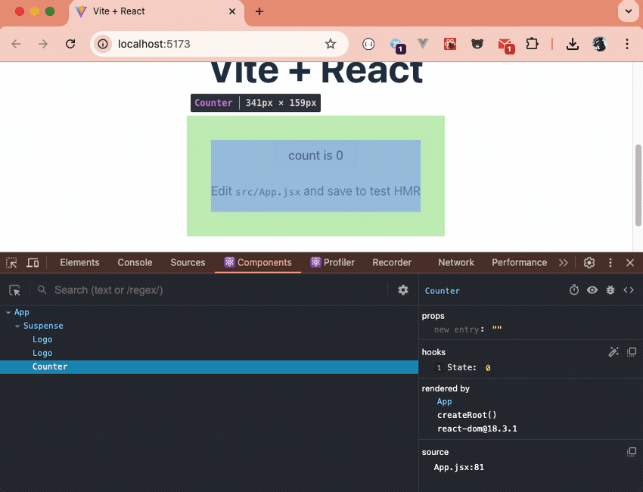Bookmark this page with the star
The image size is (643, 492).
pyautogui.click(x=331, y=44)
